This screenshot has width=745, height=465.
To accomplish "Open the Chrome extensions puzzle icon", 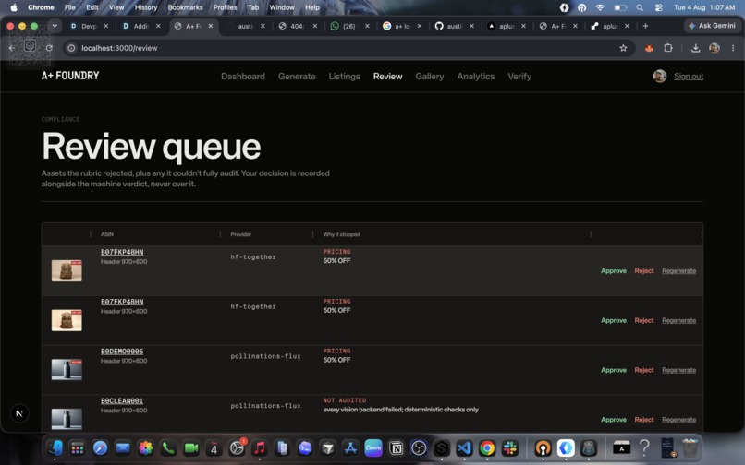I will 668,48.
